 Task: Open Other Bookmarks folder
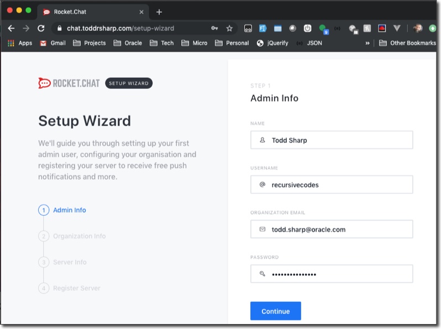click(407, 43)
